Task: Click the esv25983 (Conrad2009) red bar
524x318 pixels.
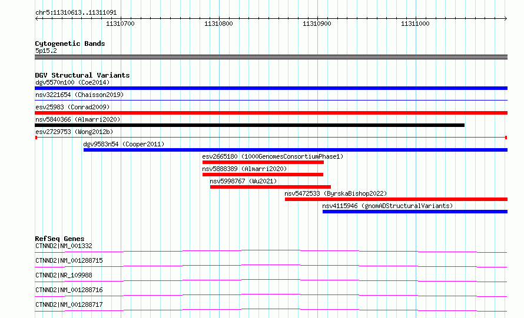Action: pyautogui.click(x=271, y=113)
